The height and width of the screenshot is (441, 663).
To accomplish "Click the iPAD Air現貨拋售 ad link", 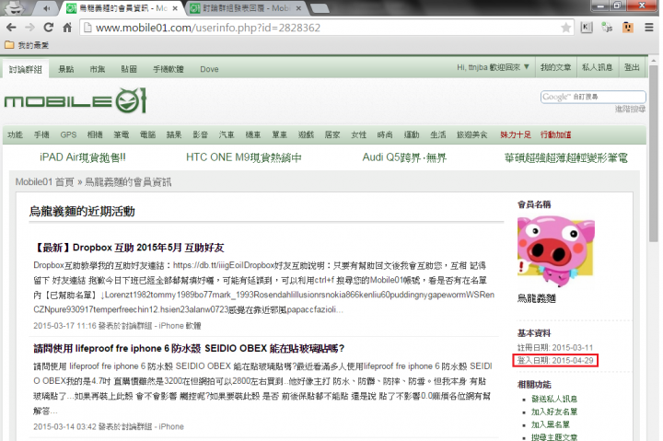I will [83, 157].
